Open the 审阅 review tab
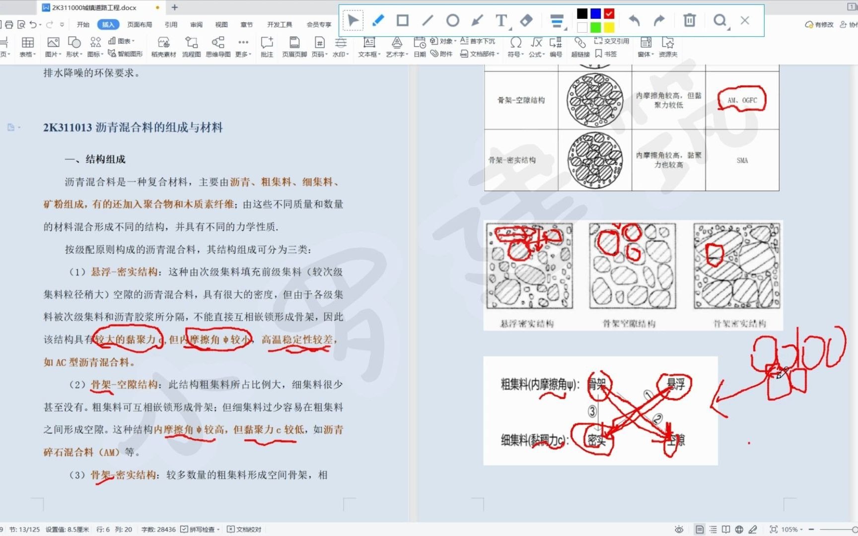 coord(196,24)
